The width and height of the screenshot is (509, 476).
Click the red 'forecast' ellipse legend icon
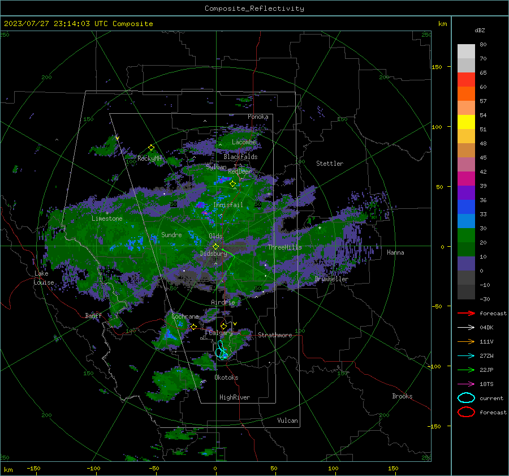pos(466,412)
